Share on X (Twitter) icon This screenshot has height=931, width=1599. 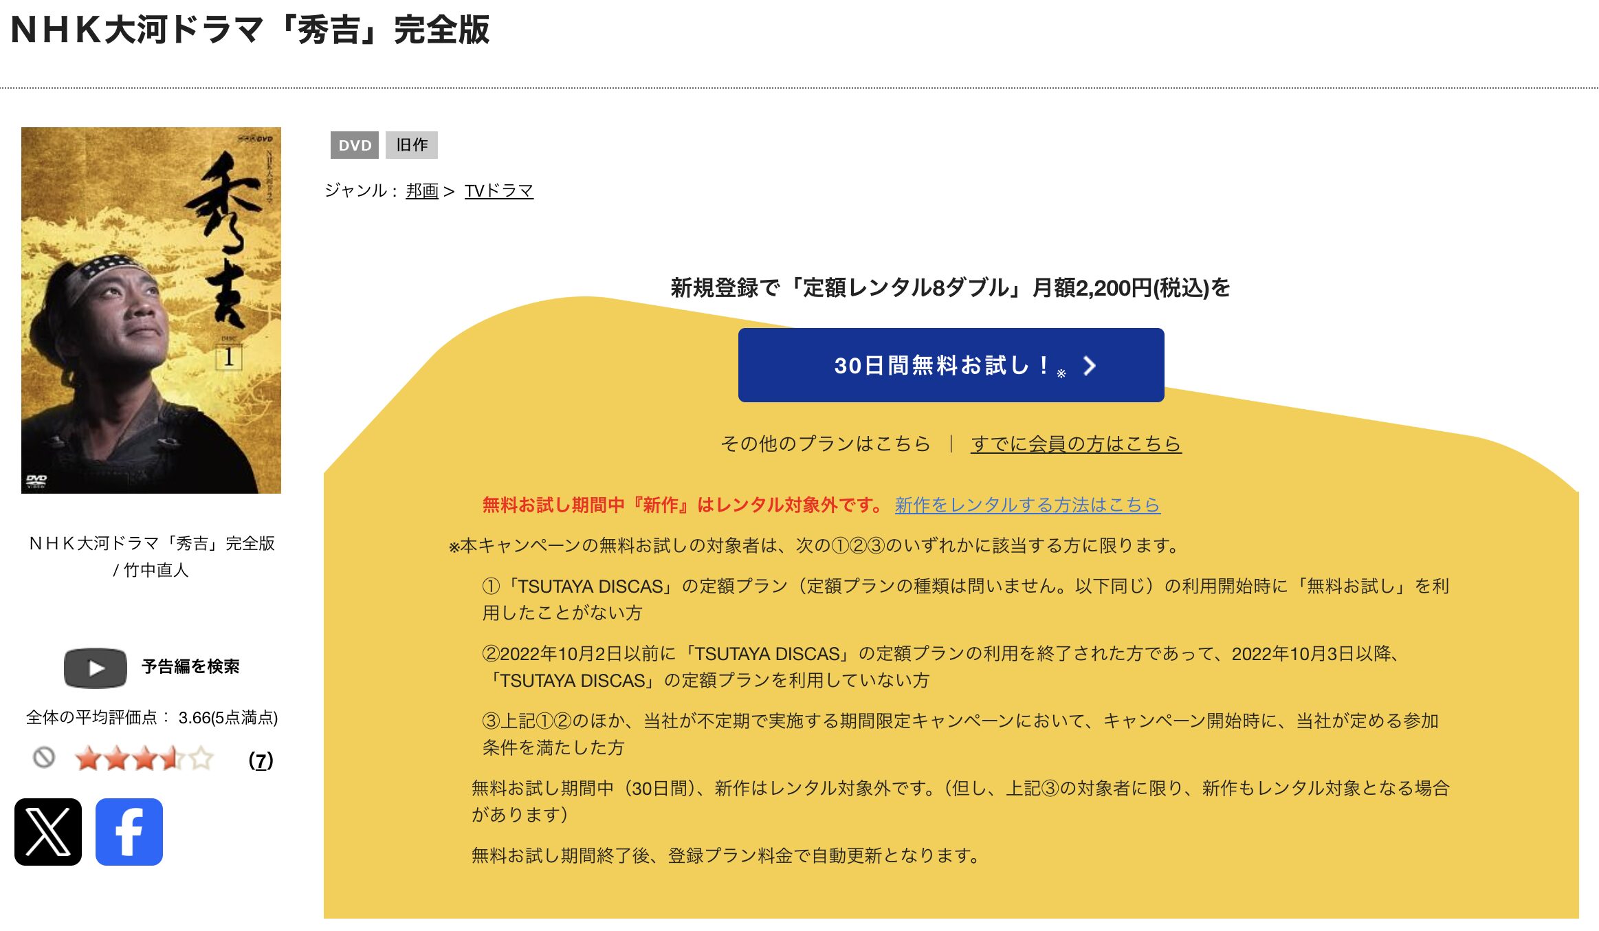tap(48, 832)
